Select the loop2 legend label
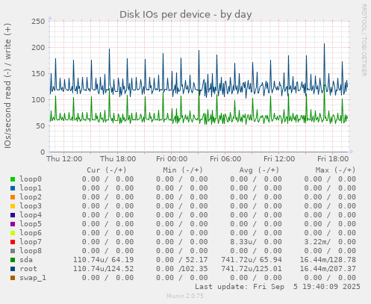This screenshot has width=371, height=304. point(31,197)
